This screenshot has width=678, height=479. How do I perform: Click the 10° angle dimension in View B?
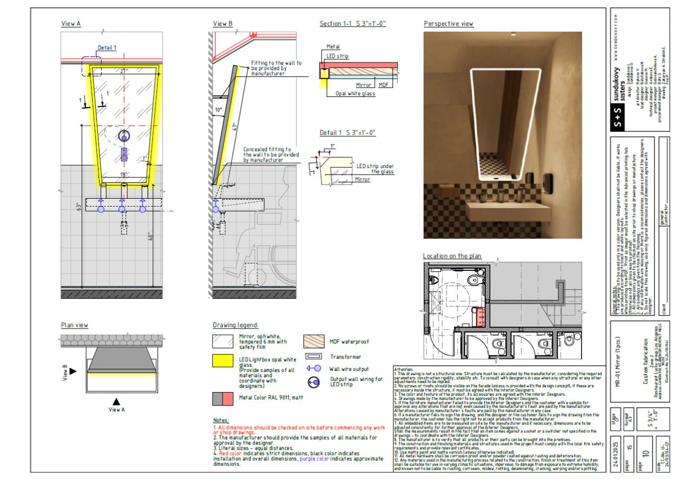point(219,110)
